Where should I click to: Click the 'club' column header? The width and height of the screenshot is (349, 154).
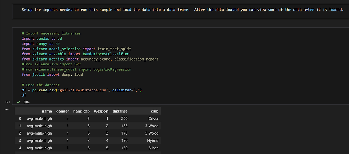(x=155, y=111)
